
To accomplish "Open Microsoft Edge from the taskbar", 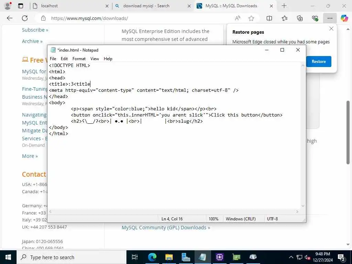I will click(152, 257).
